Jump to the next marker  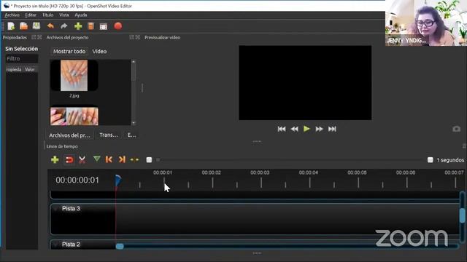tap(122, 159)
